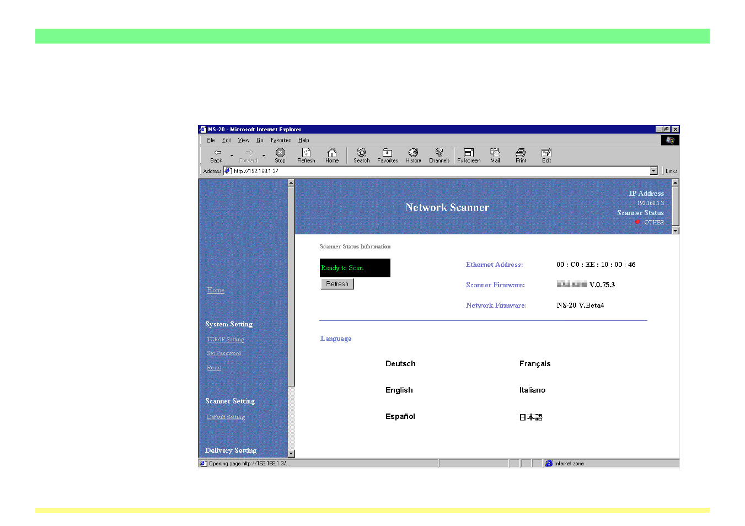The height and width of the screenshot is (526, 745).
Task: Click sidebar frame scroll-down arrow
Action: [x=291, y=454]
